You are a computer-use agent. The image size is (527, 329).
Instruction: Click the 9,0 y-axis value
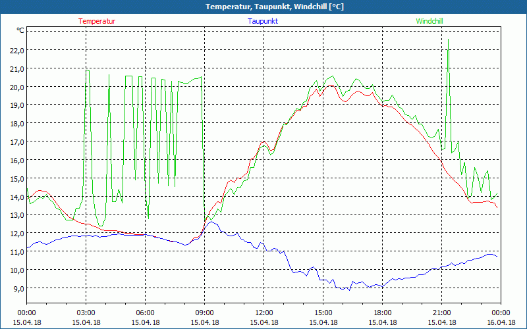coord(19,288)
